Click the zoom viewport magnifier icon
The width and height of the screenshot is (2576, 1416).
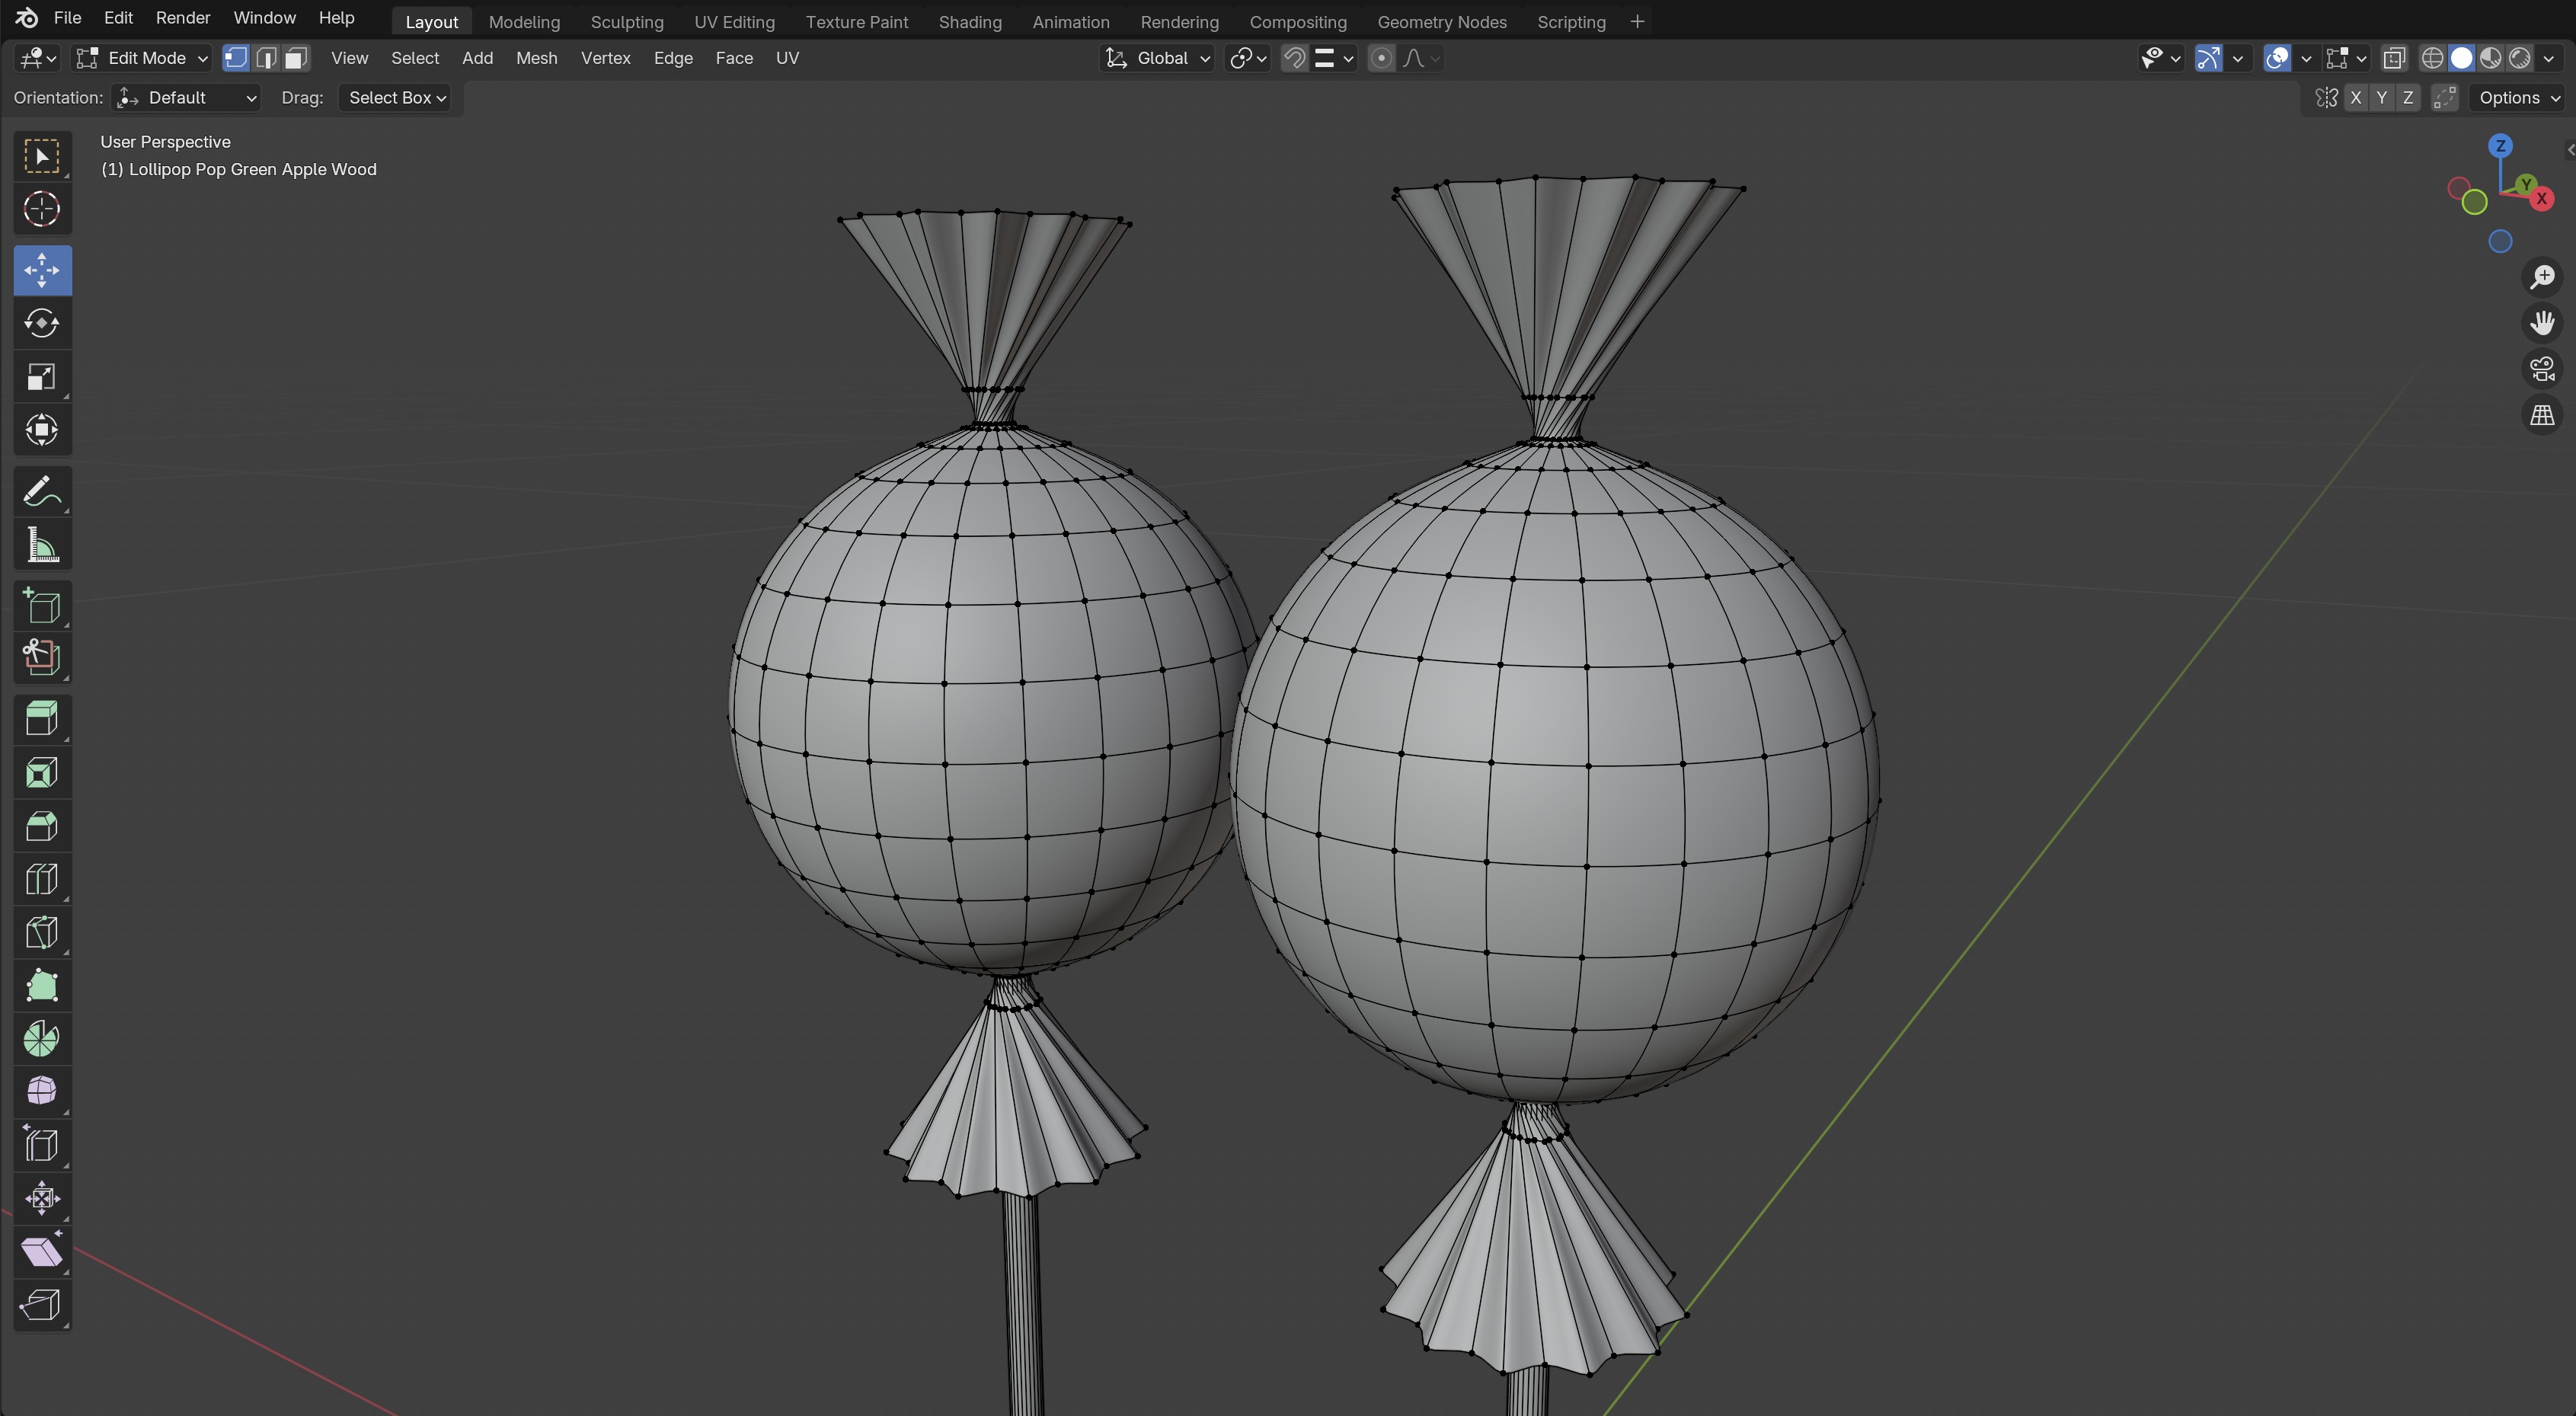(2542, 277)
